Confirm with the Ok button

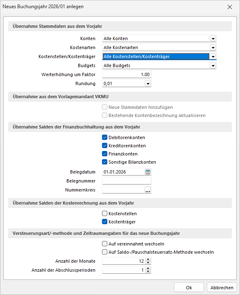click(189, 288)
